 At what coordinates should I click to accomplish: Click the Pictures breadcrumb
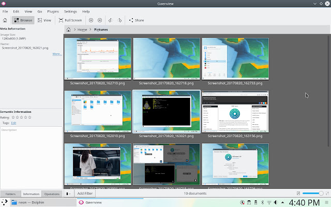coord(101,29)
